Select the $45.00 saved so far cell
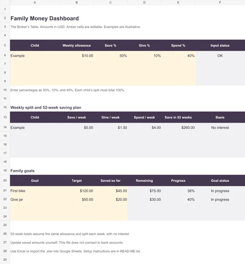This screenshot has width=245, height=264. tap(111, 191)
